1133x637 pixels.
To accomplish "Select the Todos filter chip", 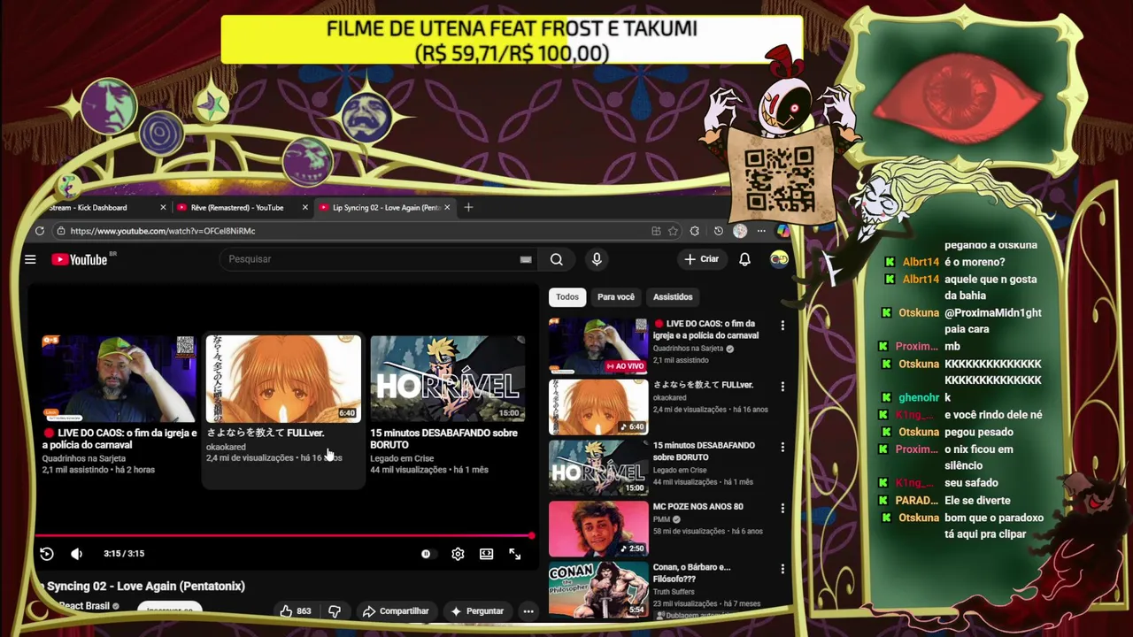I will pyautogui.click(x=567, y=297).
